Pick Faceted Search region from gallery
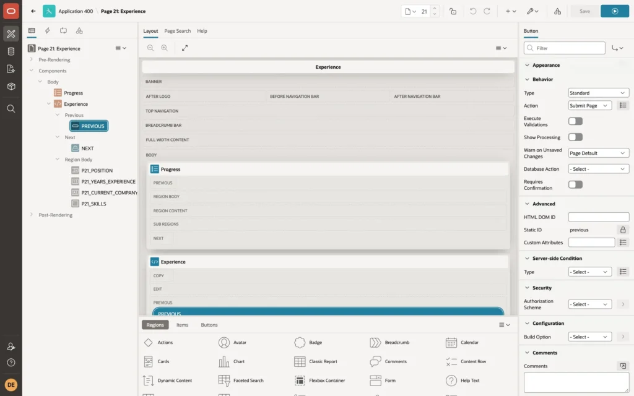This screenshot has width=634, height=396. point(241,381)
